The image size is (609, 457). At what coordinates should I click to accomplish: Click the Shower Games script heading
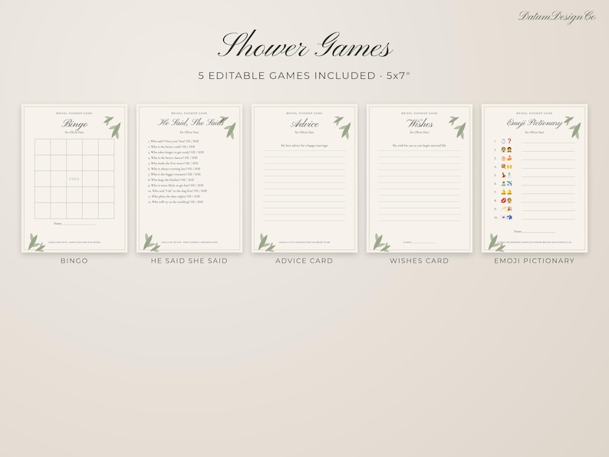pyautogui.click(x=305, y=46)
